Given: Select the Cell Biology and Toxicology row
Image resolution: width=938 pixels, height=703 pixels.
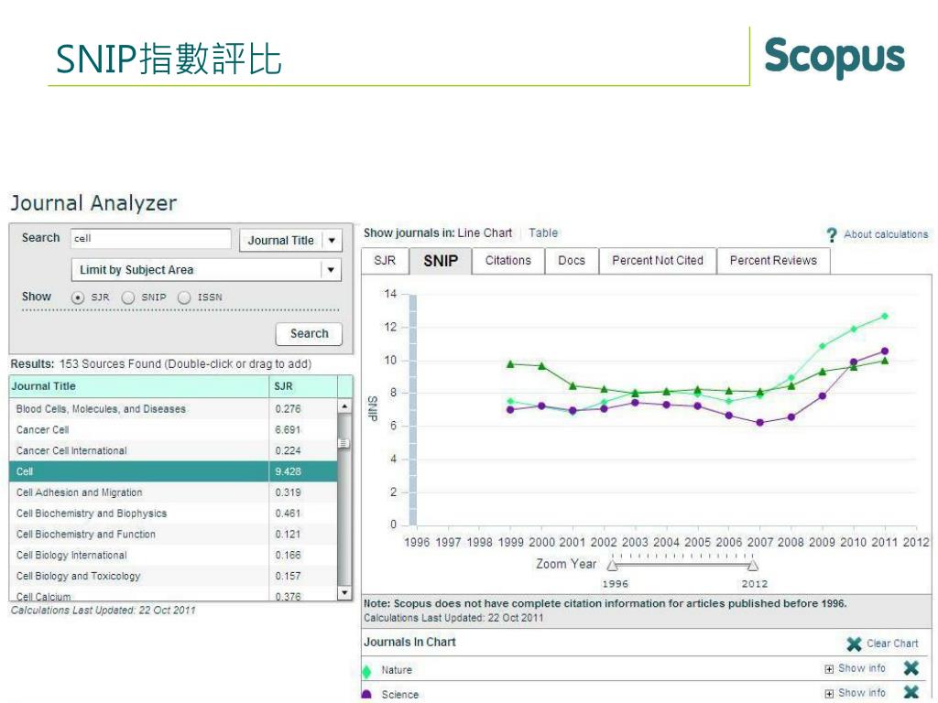Looking at the screenshot, I should [173, 577].
